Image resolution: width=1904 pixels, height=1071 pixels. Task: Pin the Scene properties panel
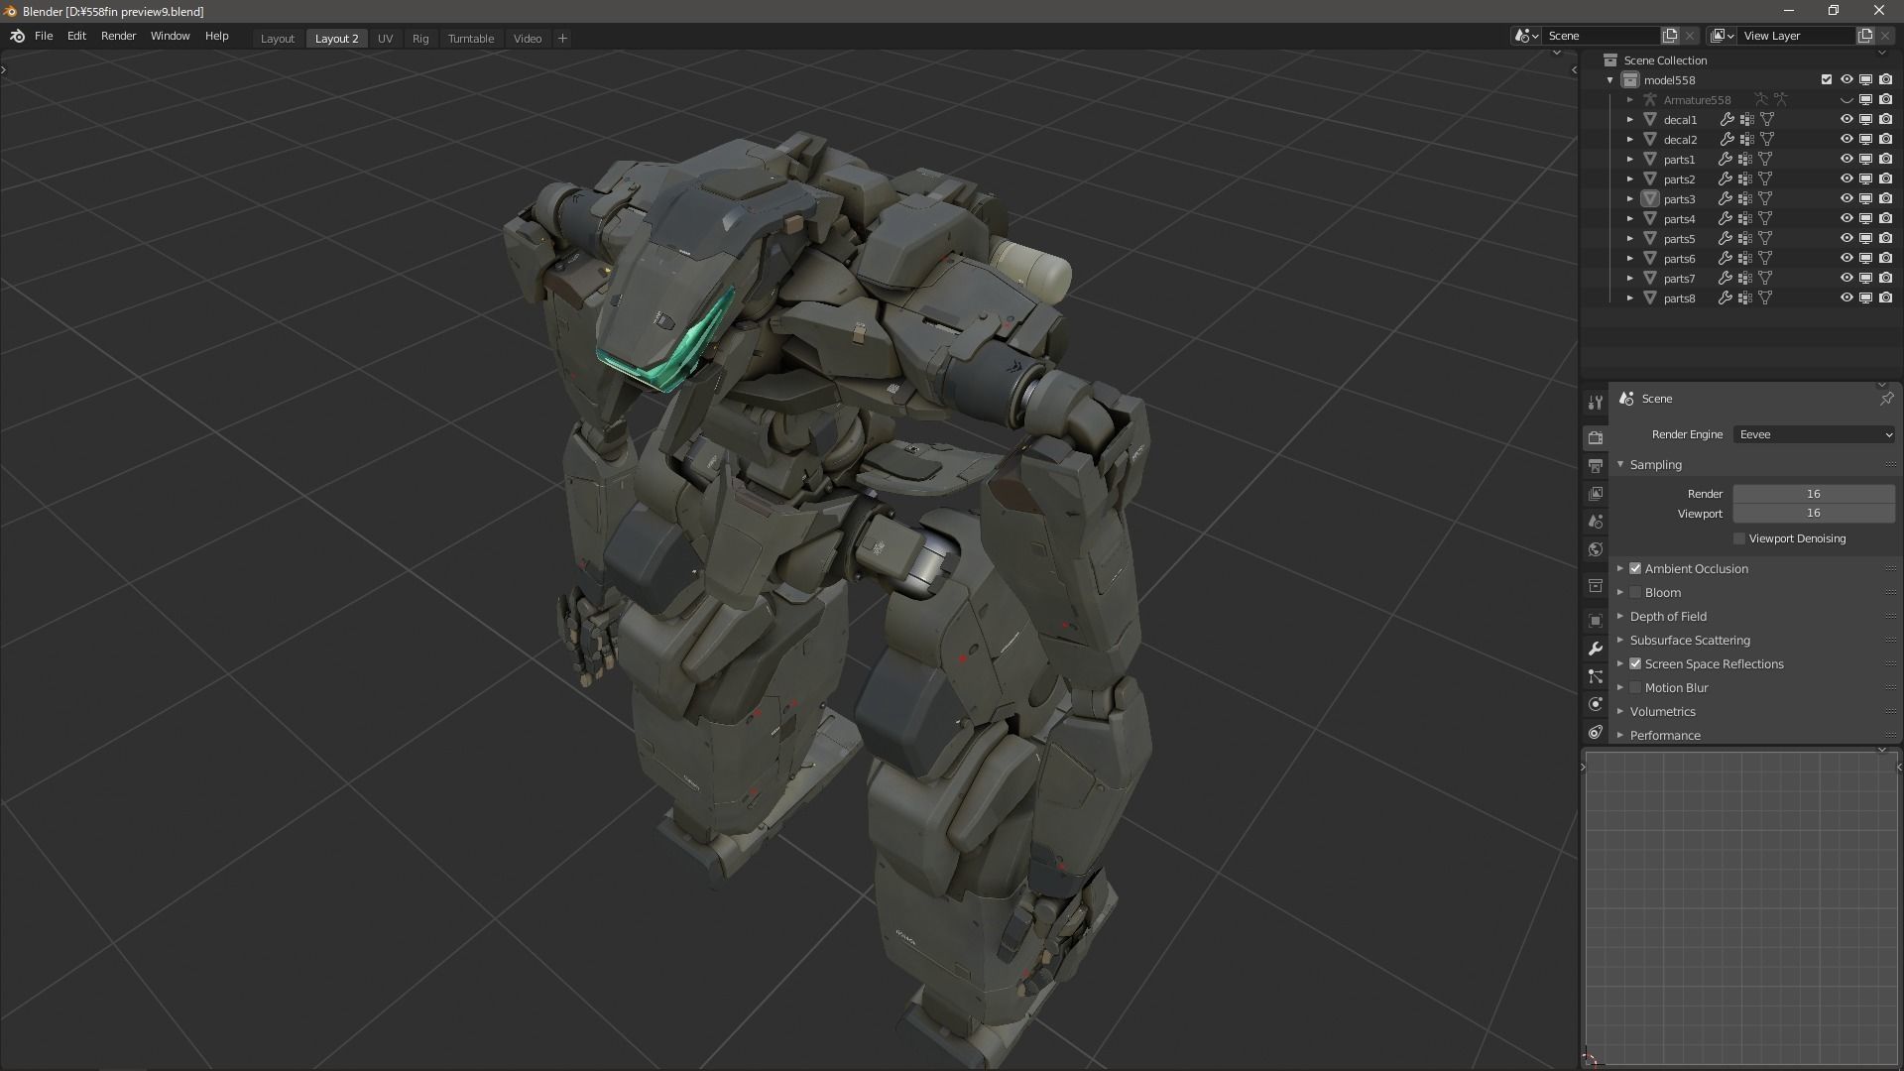coord(1886,399)
